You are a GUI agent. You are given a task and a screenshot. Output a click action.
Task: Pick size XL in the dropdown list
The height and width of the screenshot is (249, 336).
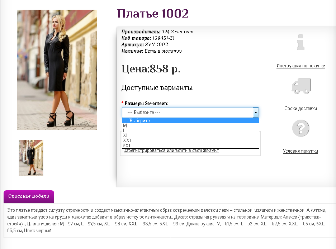126,136
